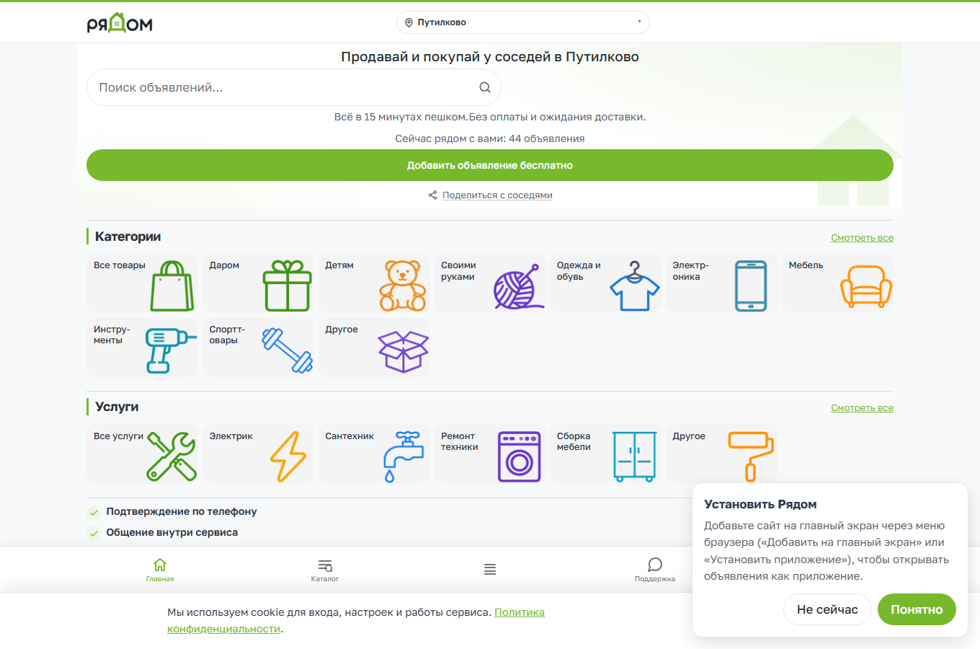Select the Спорттовары dumbbell category
The image size is (980, 649).
[258, 347]
